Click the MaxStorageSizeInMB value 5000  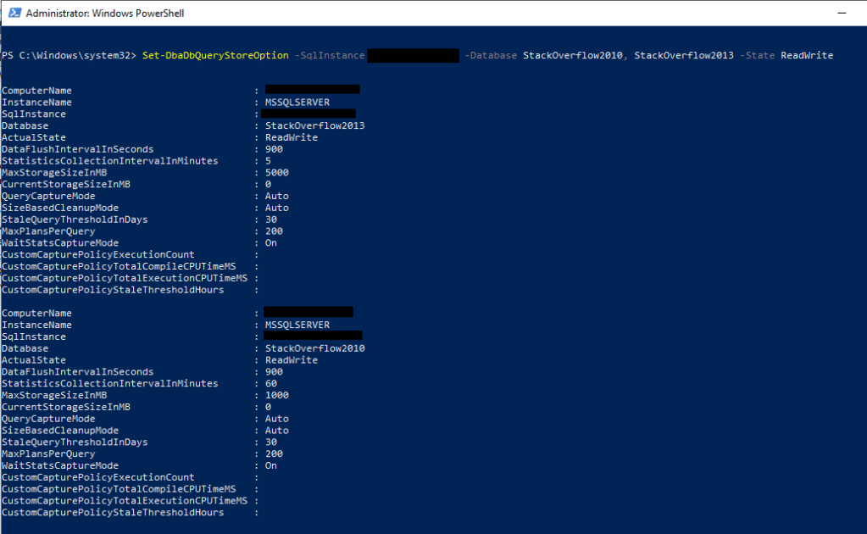[x=276, y=172]
